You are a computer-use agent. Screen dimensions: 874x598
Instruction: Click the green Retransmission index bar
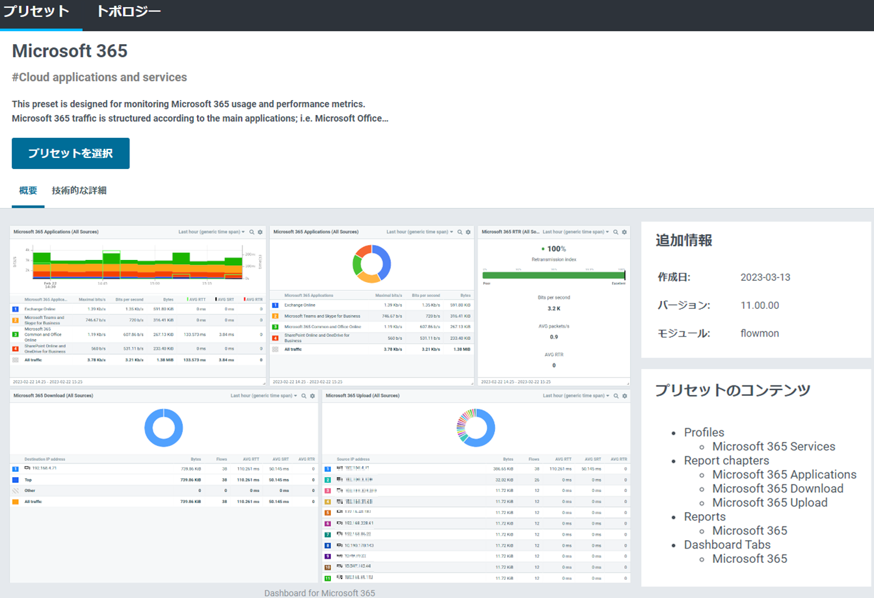point(553,276)
